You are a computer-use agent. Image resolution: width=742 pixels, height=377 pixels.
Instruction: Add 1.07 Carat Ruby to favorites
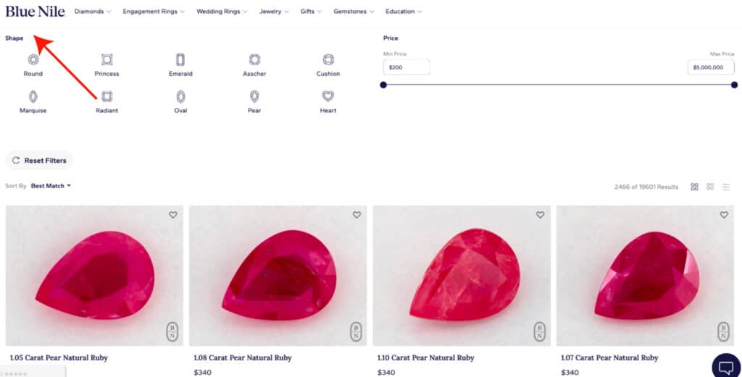(724, 215)
